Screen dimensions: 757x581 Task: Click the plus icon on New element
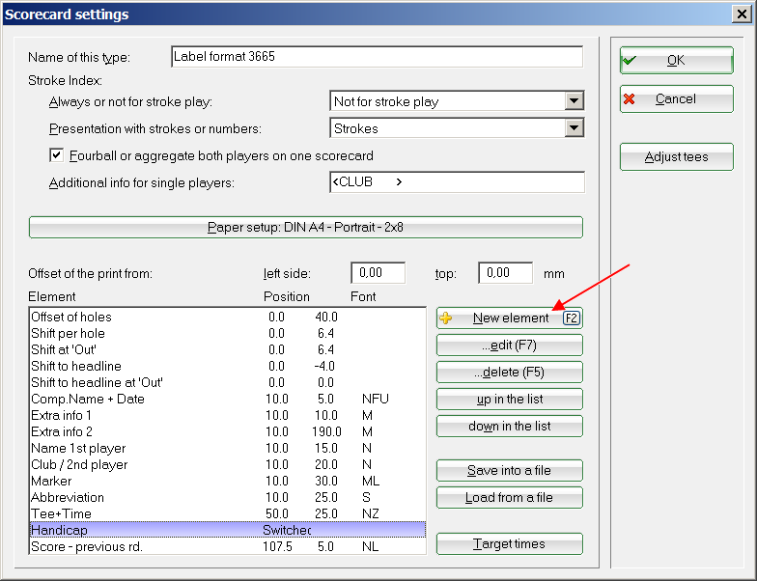tap(446, 318)
